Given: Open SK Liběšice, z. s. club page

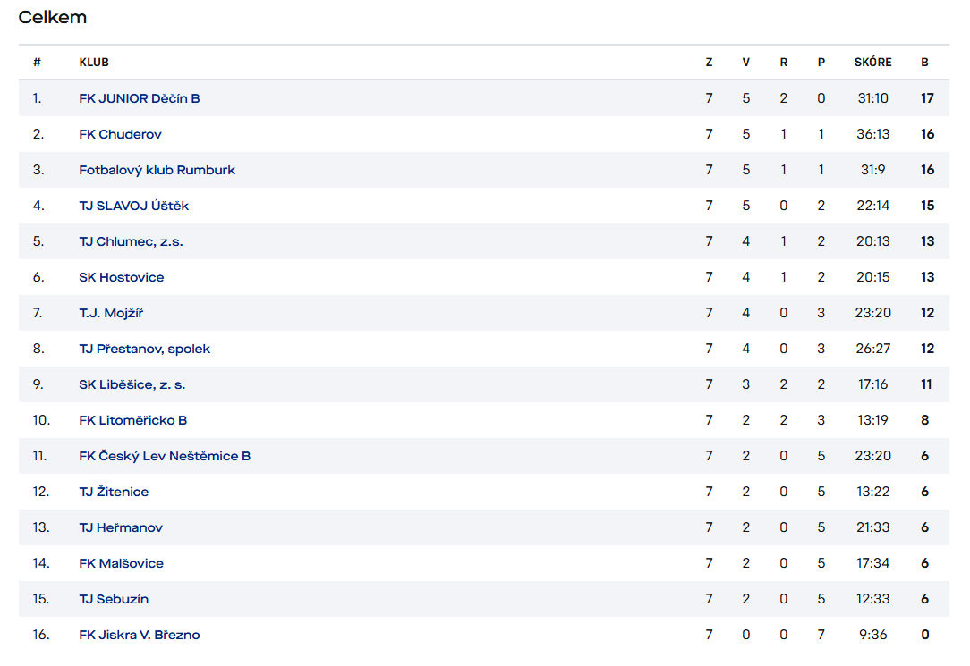Looking at the screenshot, I should point(132,384).
